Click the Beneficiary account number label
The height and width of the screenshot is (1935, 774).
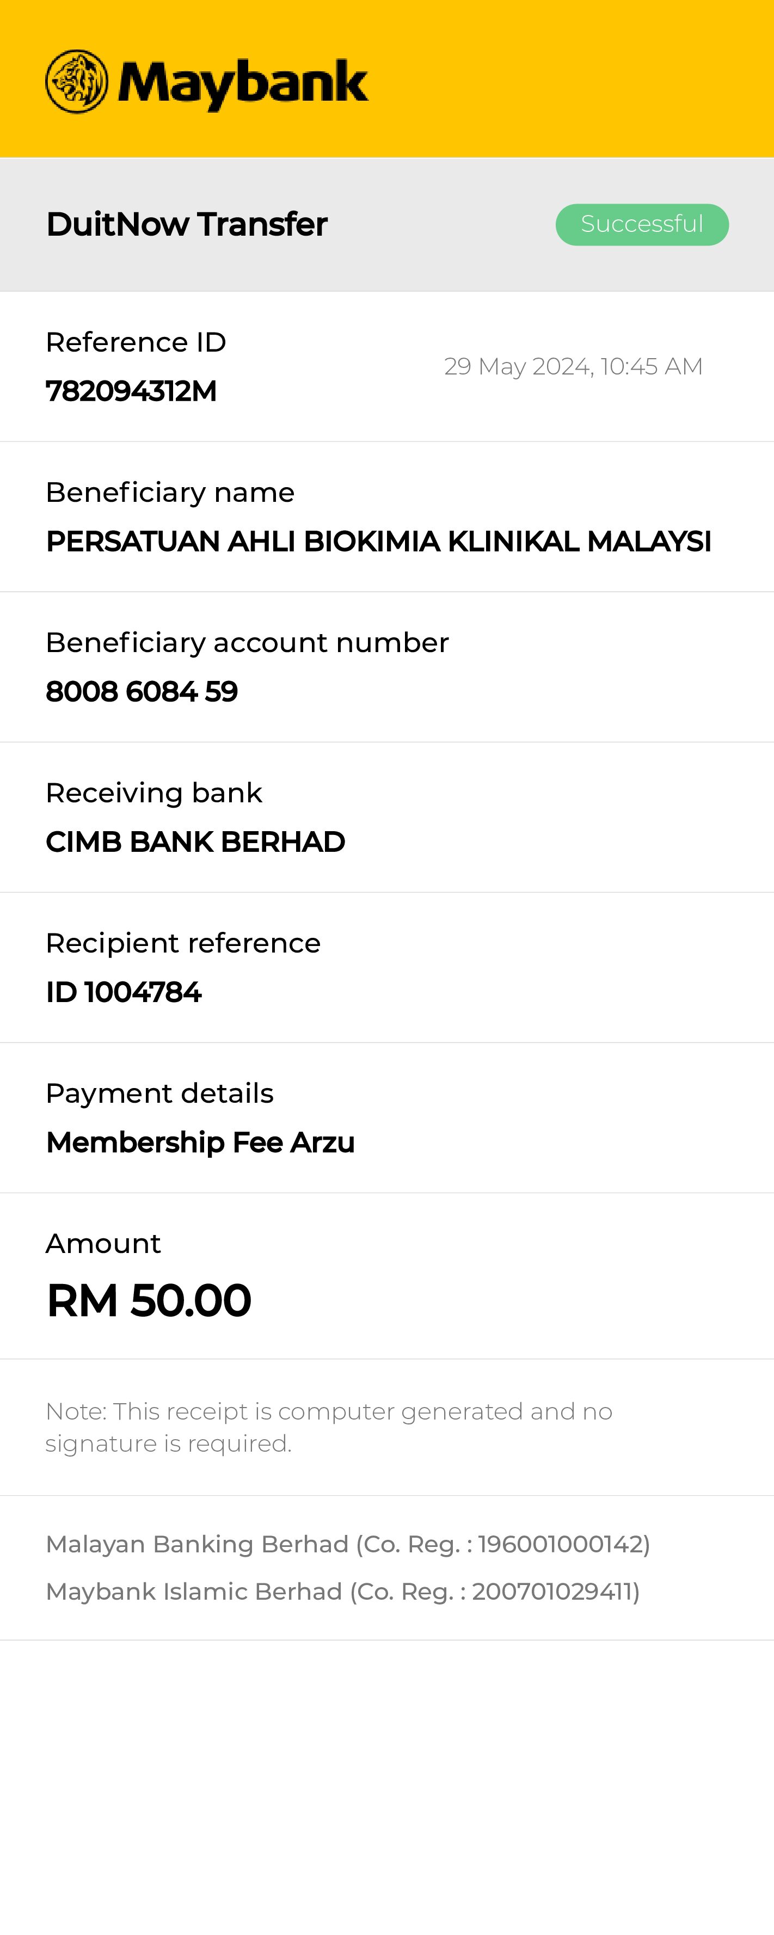[247, 643]
